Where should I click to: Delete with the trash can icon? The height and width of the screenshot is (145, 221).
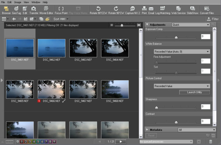(x=210, y=141)
